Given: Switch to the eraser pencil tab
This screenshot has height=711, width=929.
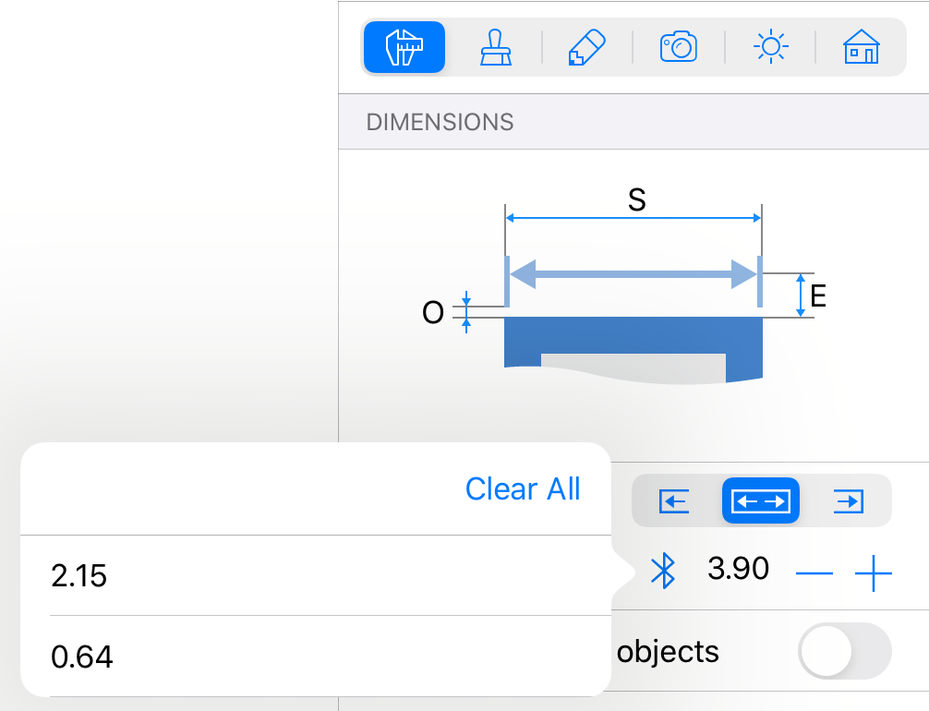Looking at the screenshot, I should pyautogui.click(x=586, y=47).
